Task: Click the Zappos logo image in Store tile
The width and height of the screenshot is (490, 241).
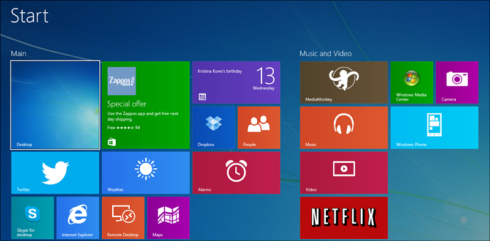Action: pyautogui.click(x=121, y=81)
